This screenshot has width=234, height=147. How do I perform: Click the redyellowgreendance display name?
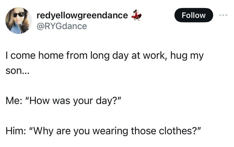(x=82, y=16)
